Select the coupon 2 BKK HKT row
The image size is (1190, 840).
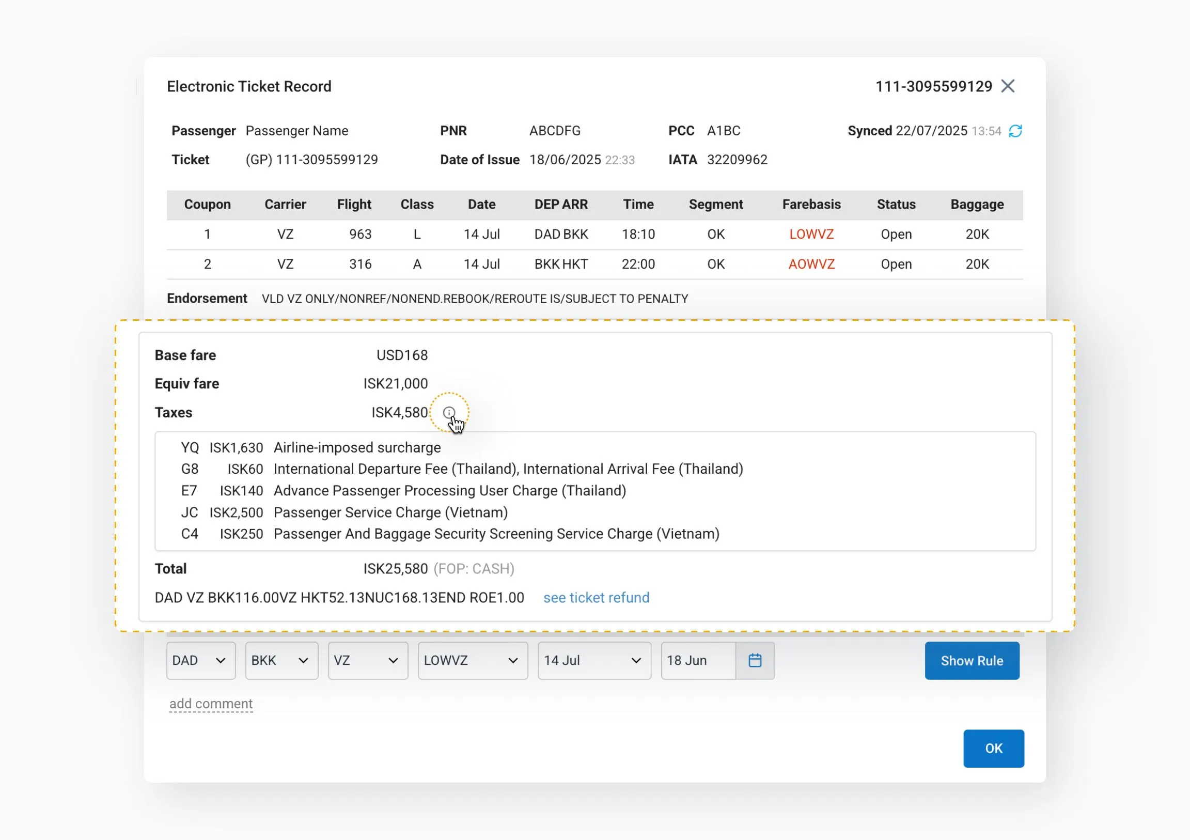pyautogui.click(x=561, y=264)
